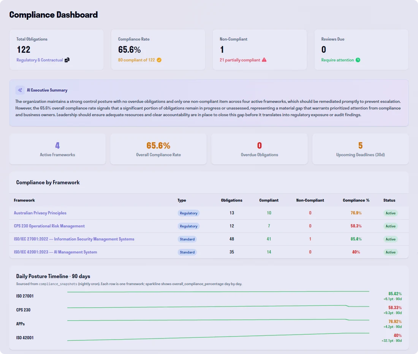
Task: Click the Status column header
Action: [x=389, y=200]
